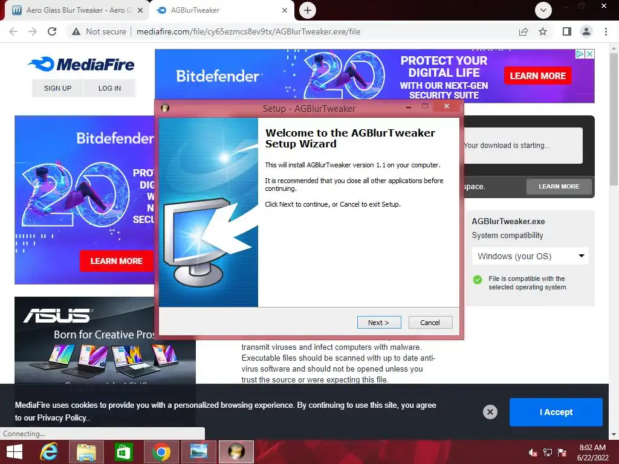The height and width of the screenshot is (464, 619).
Task: Close the AGBlurTweaker browser tab
Action: [285, 10]
